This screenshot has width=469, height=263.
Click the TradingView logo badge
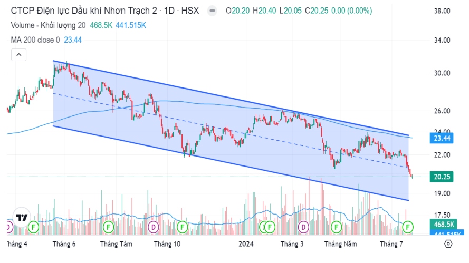coord(22,217)
